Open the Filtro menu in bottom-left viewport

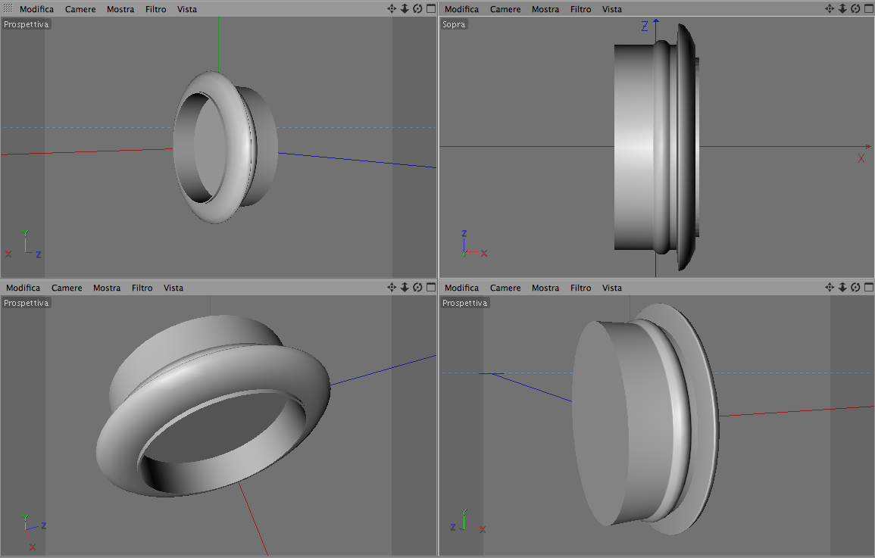pos(142,288)
